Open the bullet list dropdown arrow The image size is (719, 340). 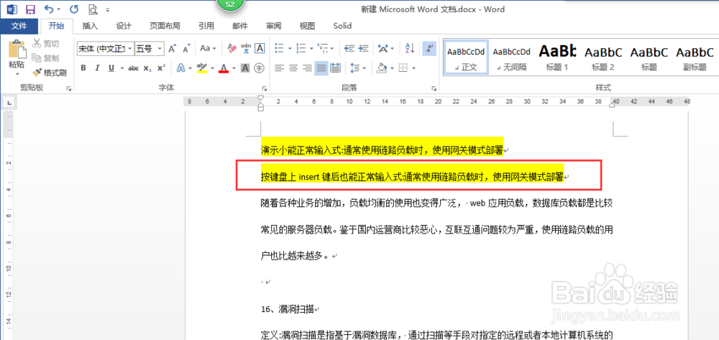tap(289, 48)
